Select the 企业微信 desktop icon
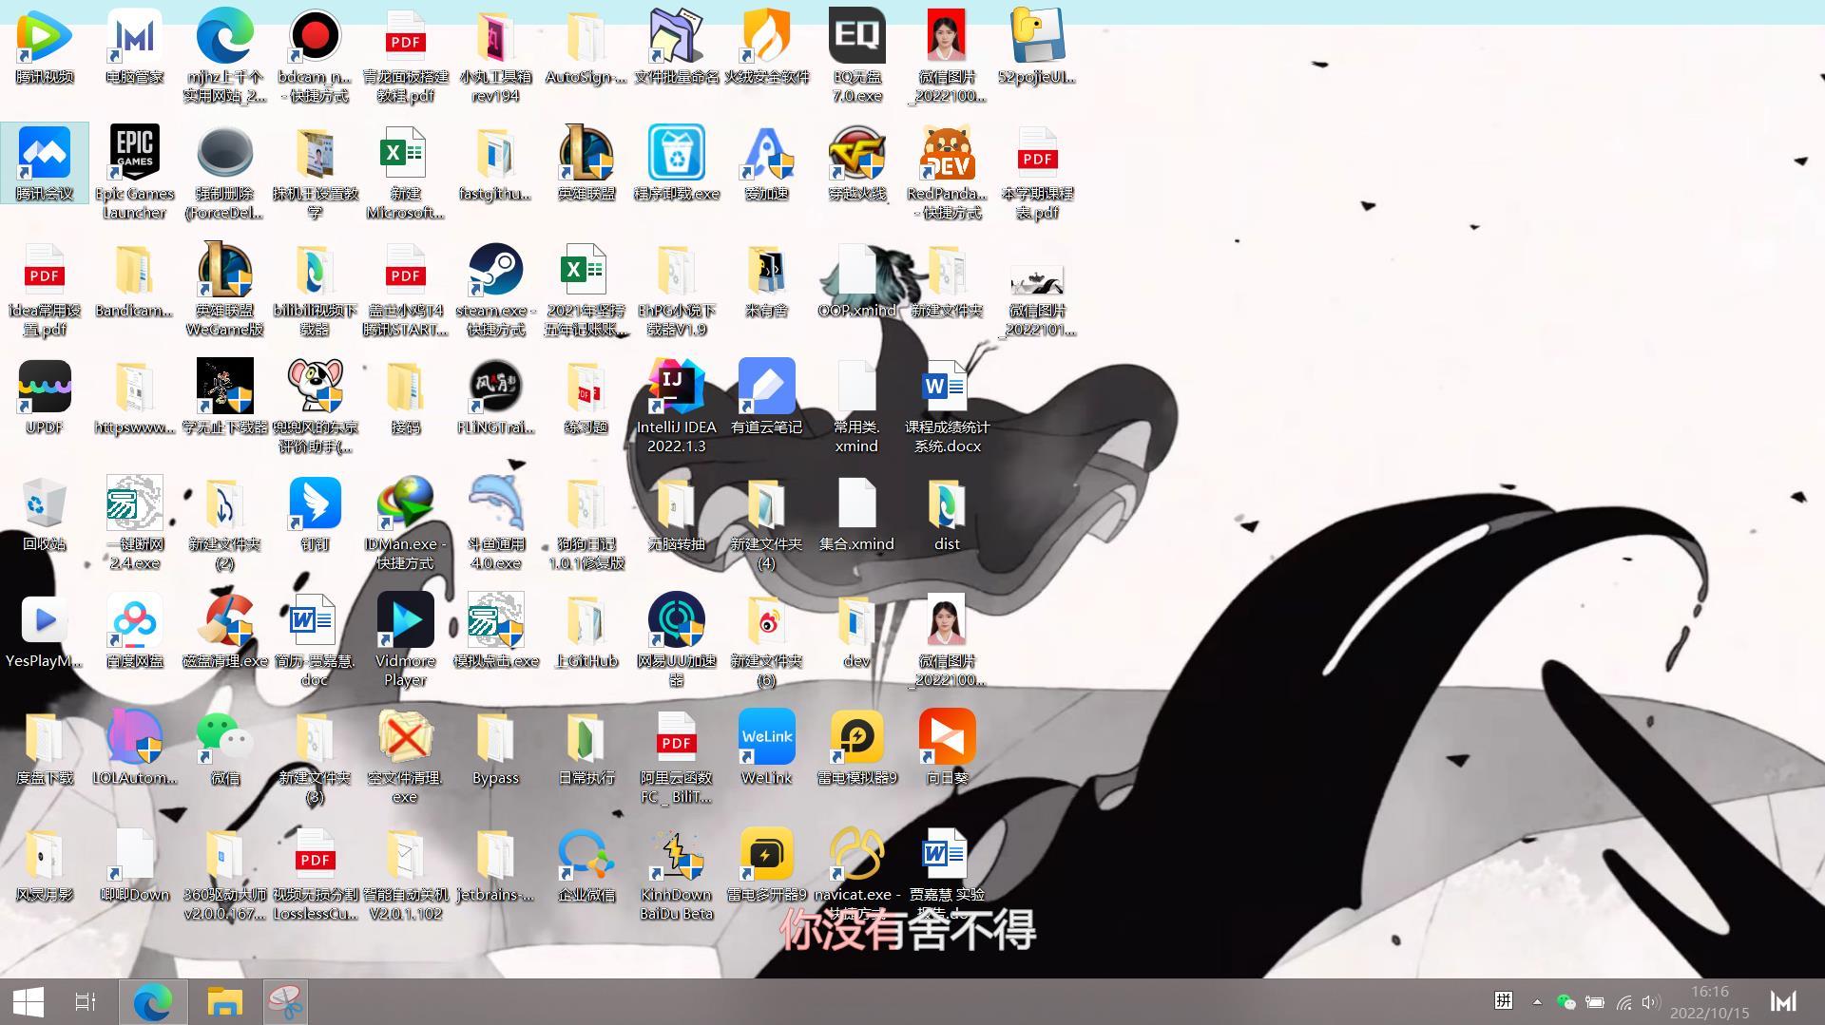The height and width of the screenshot is (1025, 1825). tap(586, 864)
